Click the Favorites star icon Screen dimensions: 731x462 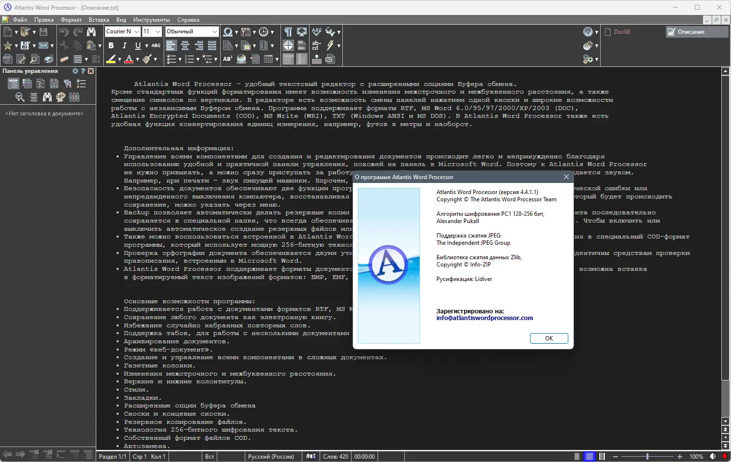(x=8, y=45)
